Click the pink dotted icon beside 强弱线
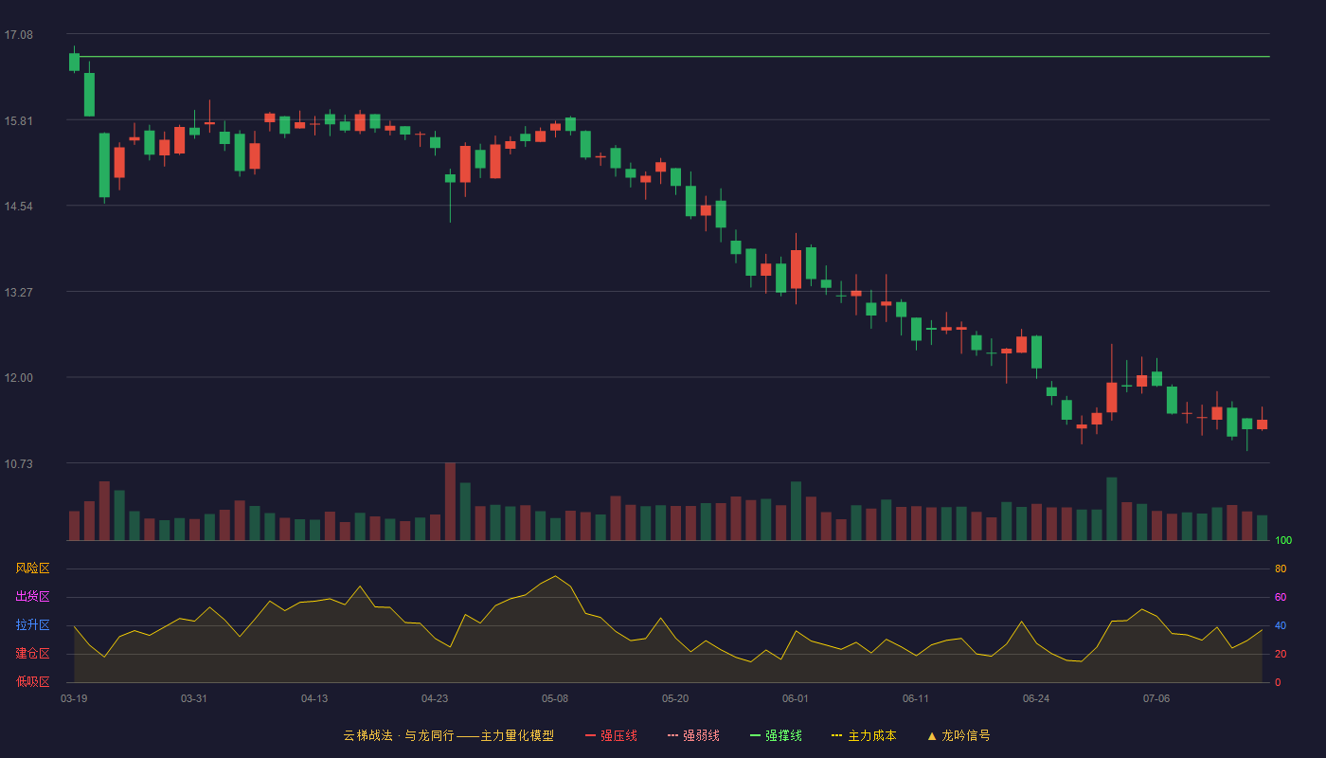This screenshot has width=1326, height=758. tap(672, 735)
